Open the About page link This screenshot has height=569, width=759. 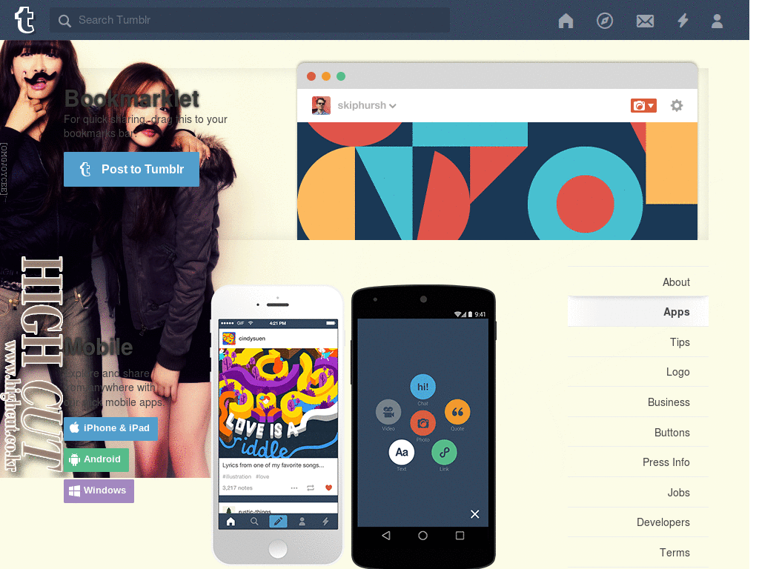(x=676, y=282)
